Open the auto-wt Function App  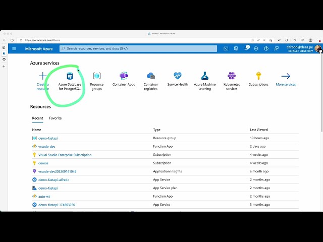click(44, 196)
